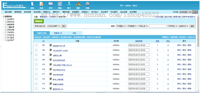This screenshot has height=93, width=200.
Task: Collapse the sidebar with the left arrow handle
Action: (x=31, y=53)
